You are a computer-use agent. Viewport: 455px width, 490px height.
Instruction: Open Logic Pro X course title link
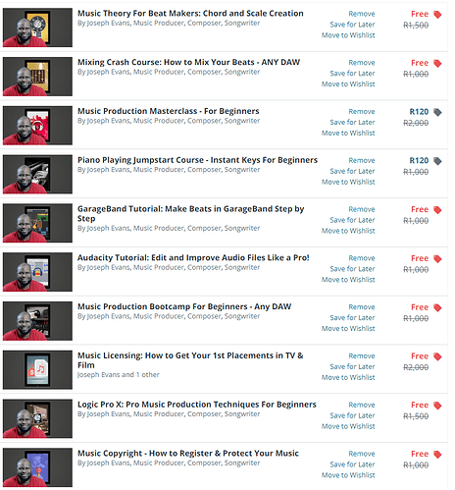pyautogui.click(x=197, y=405)
